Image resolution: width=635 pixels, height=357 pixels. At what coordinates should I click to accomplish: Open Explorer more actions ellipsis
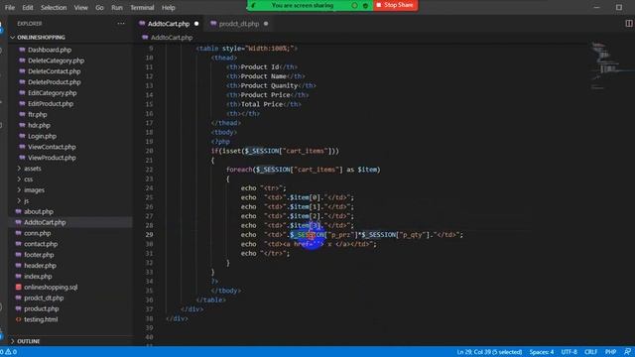(x=121, y=24)
